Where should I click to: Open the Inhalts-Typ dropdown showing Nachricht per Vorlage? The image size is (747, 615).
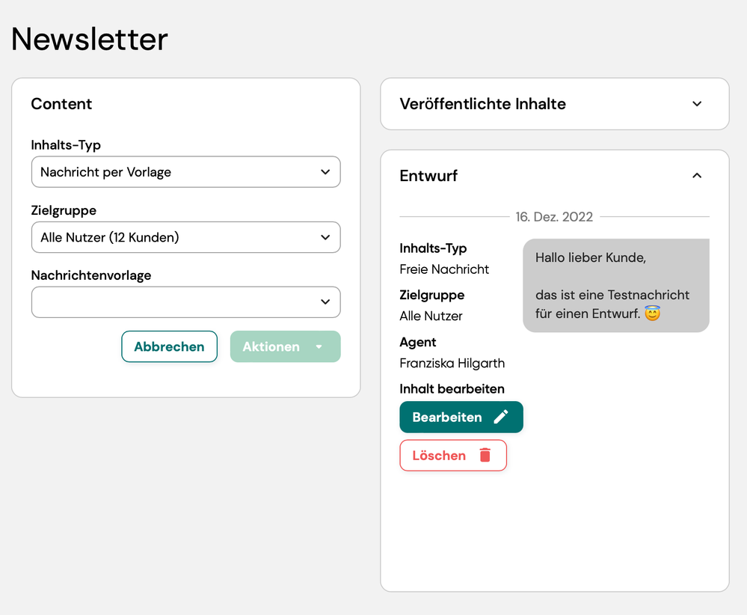pos(185,172)
